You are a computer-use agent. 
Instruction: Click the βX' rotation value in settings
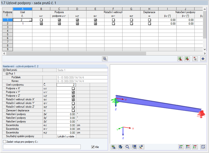pos(66,114)
